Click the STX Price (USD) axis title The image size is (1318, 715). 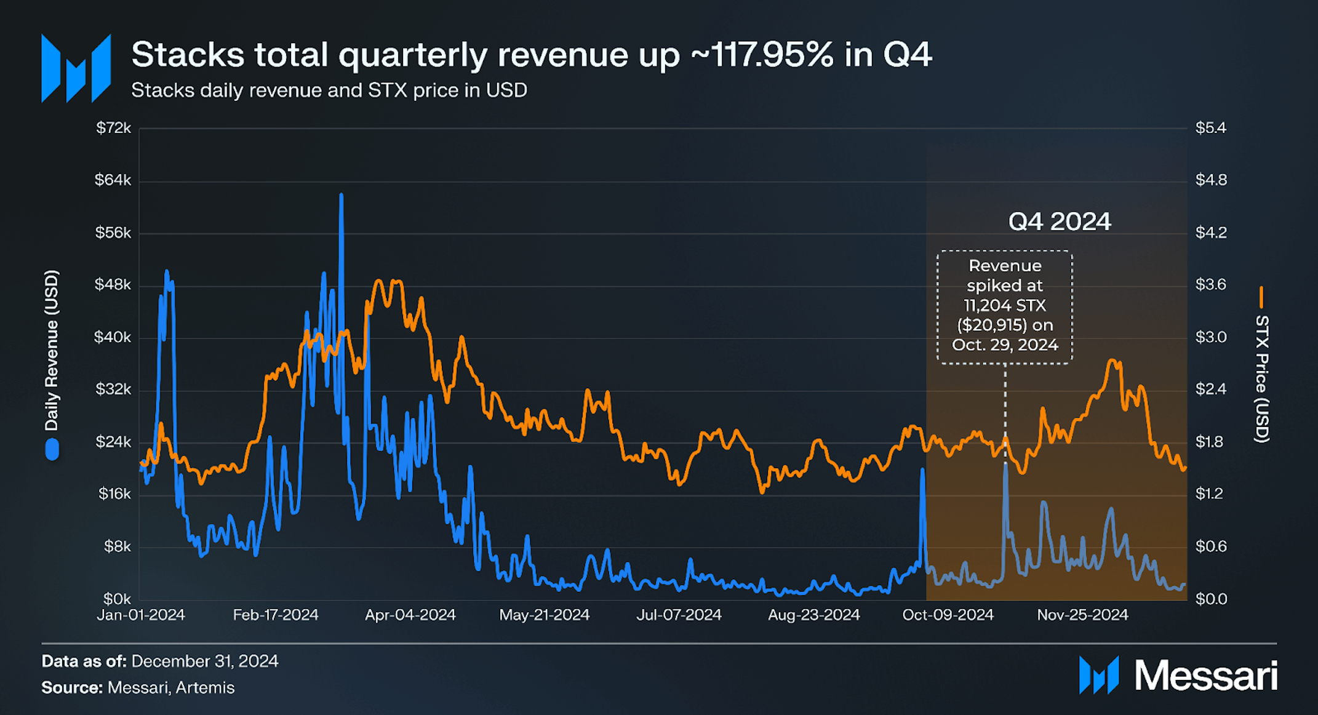(x=1261, y=378)
